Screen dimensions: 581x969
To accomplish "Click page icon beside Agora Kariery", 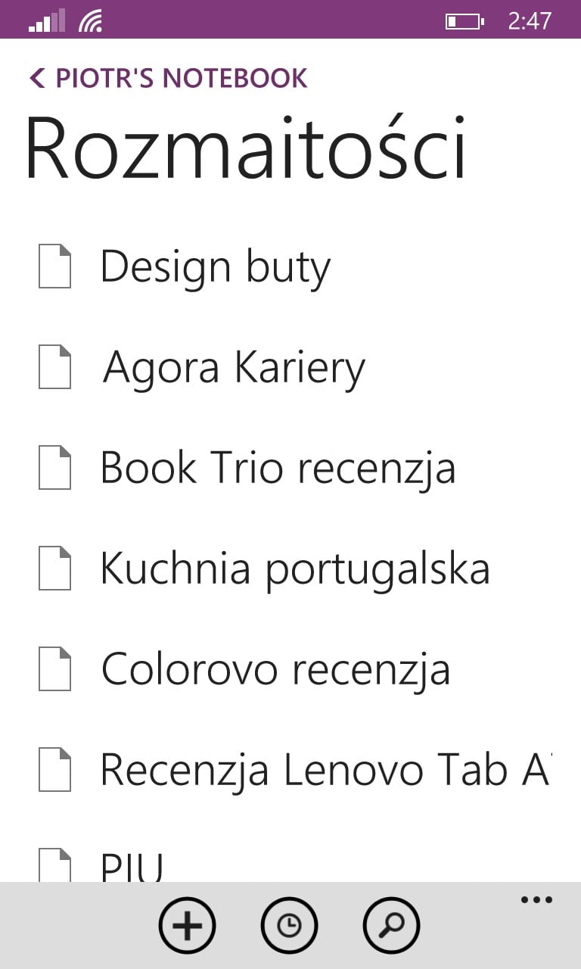I will (x=55, y=367).
